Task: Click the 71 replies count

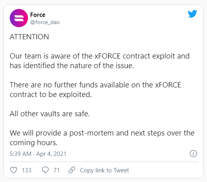Action: point(57,170)
